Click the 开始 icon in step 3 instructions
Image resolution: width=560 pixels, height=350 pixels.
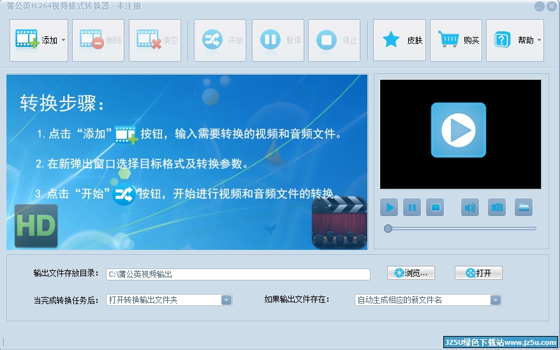pos(124,194)
